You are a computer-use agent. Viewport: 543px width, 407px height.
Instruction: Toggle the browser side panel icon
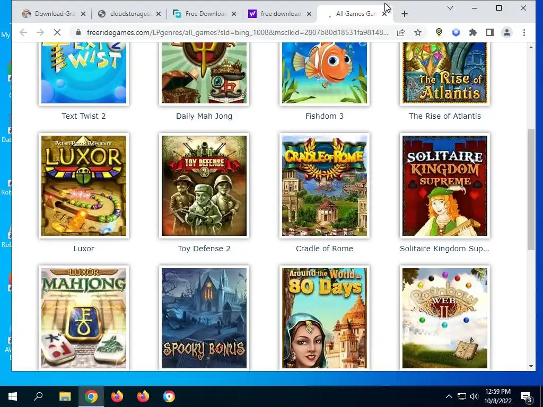tap(489, 32)
